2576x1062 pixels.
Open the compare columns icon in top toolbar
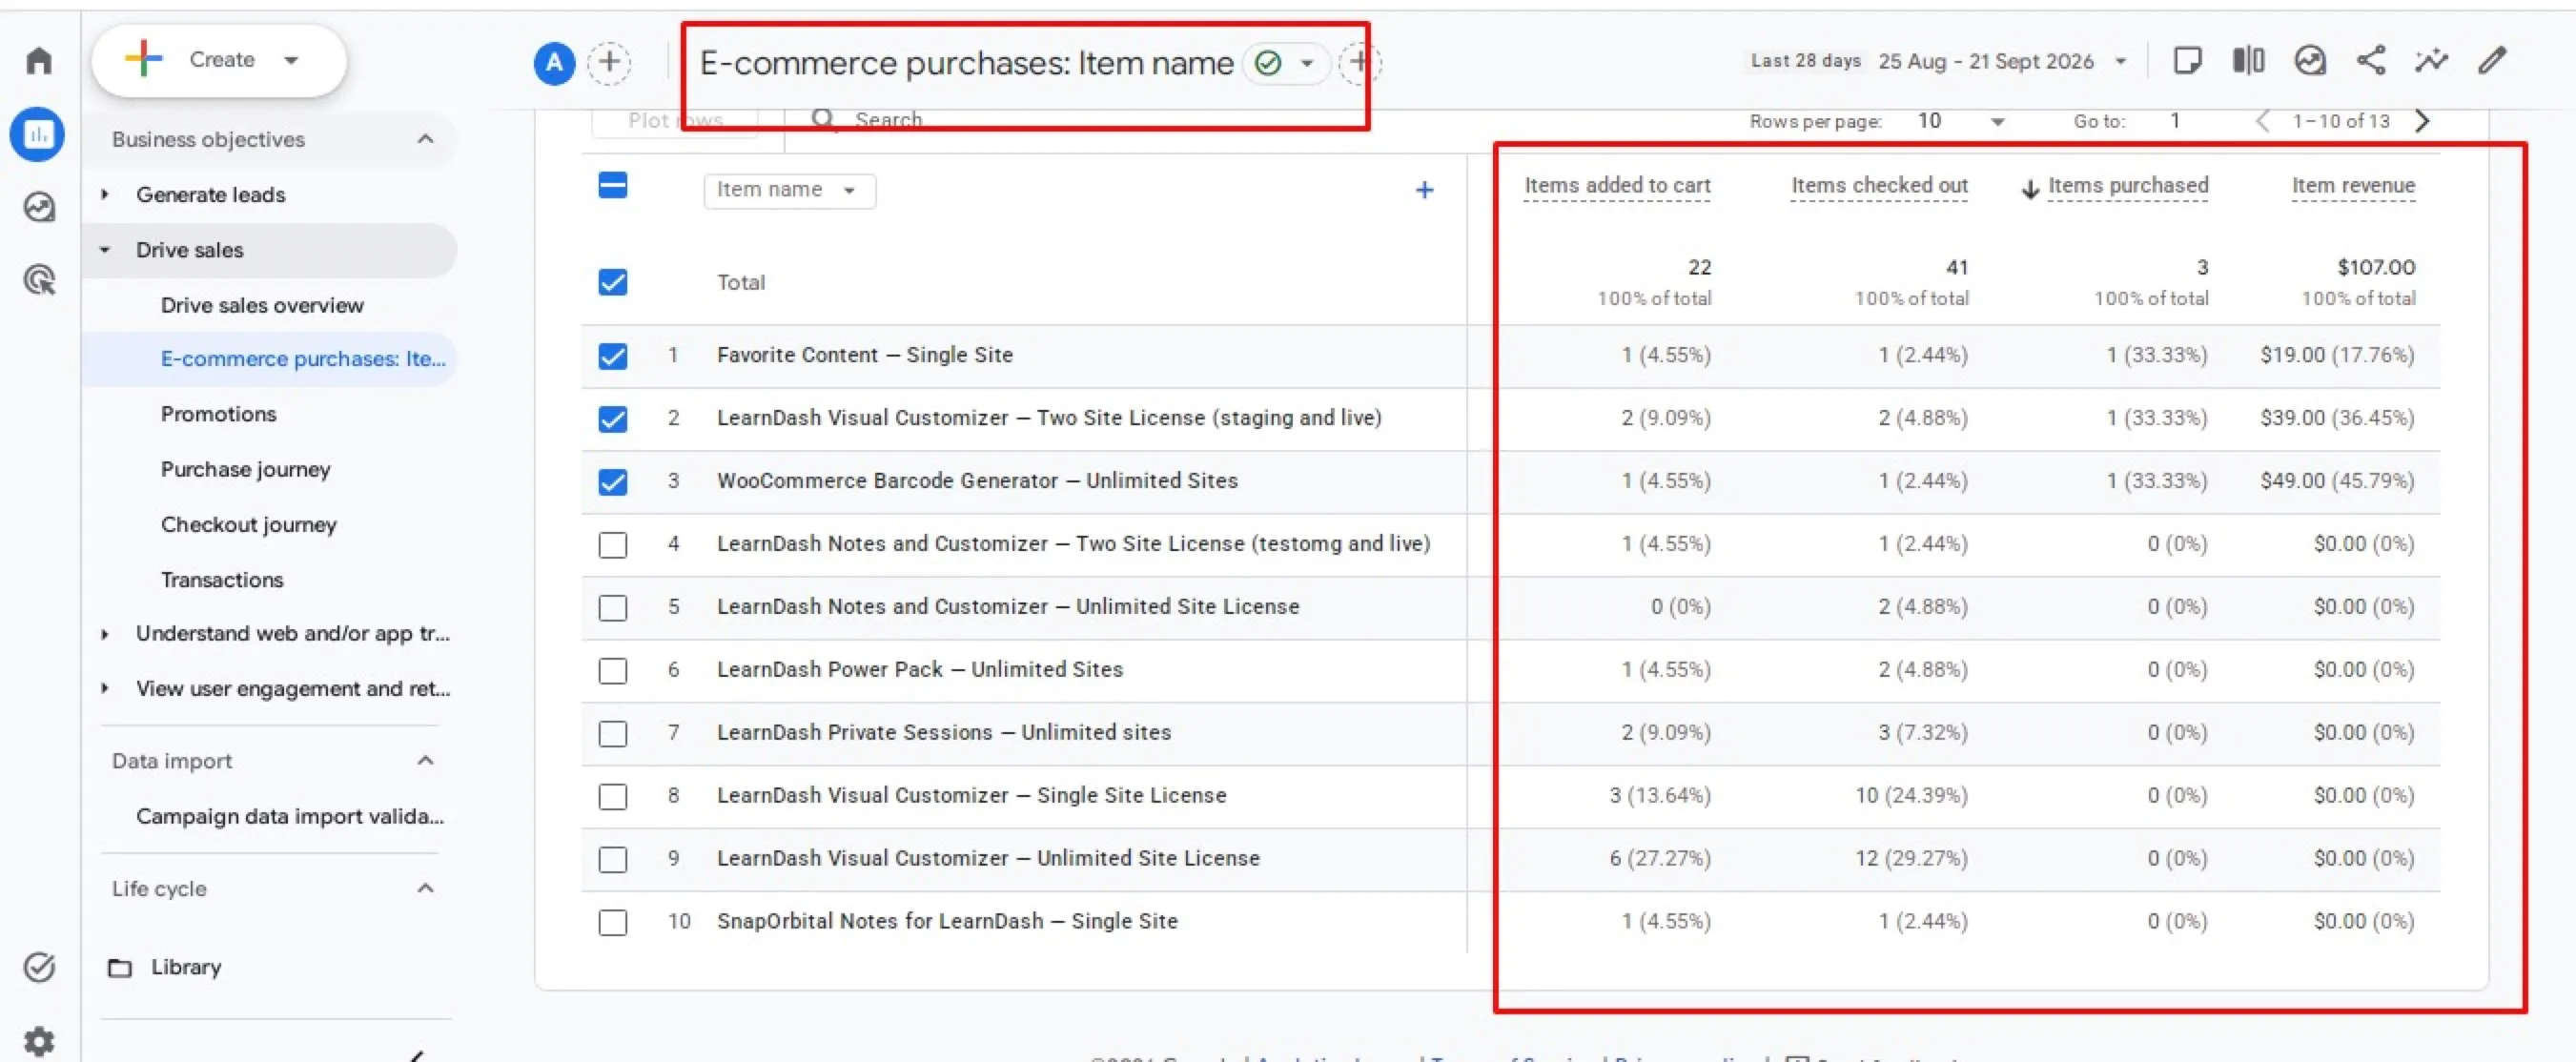(x=2248, y=60)
